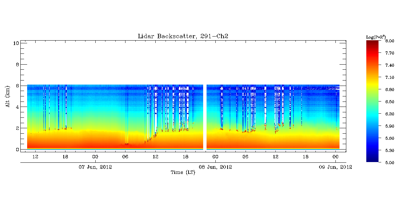The width and height of the screenshot is (407, 203).
Task: Click the colorbar value "7.70"
Action: (390, 53)
